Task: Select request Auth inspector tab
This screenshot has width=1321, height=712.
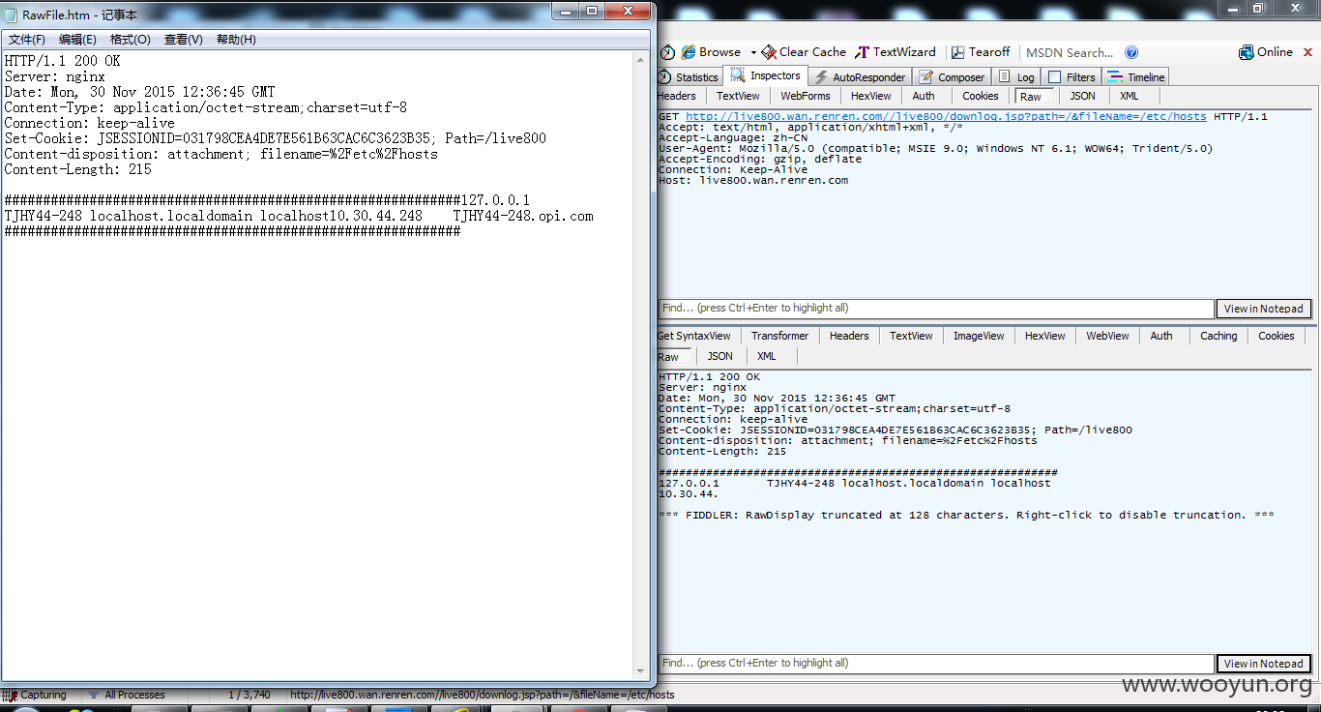Action: coord(924,96)
